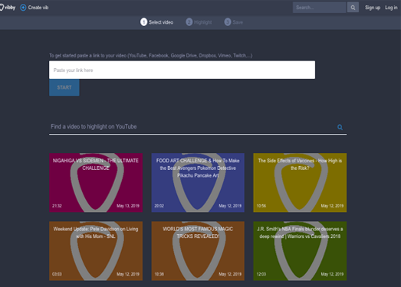Click the 10:38 duration label
The height and width of the screenshot is (287, 401).
click(x=159, y=274)
